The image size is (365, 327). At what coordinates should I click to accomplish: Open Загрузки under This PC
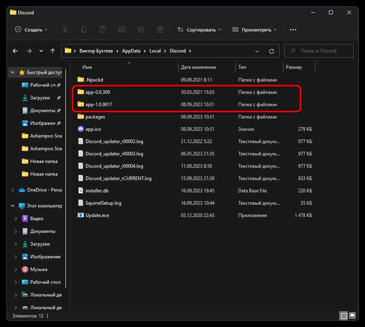pyautogui.click(x=36, y=244)
